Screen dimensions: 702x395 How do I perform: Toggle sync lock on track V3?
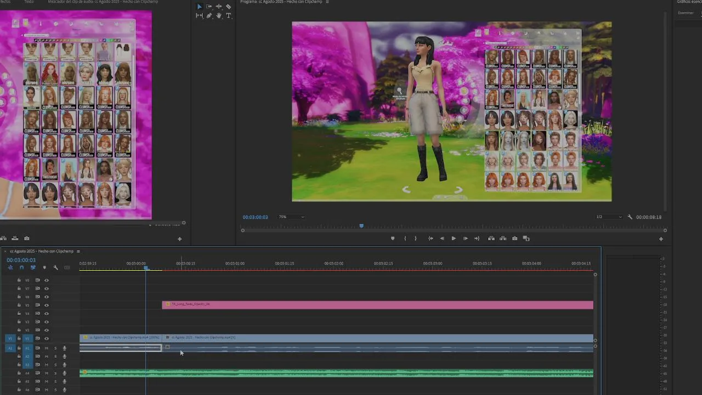pos(37,321)
